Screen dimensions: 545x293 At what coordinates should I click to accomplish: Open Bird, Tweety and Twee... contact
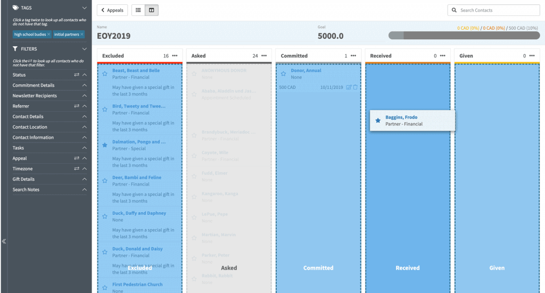(x=139, y=106)
